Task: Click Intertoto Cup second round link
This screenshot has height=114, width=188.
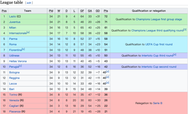Action: (x=159, y=67)
